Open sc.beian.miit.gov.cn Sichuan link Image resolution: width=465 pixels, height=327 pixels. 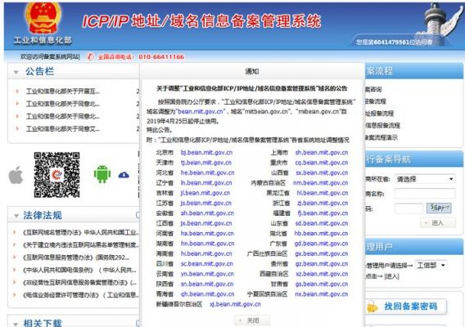(x=206, y=263)
